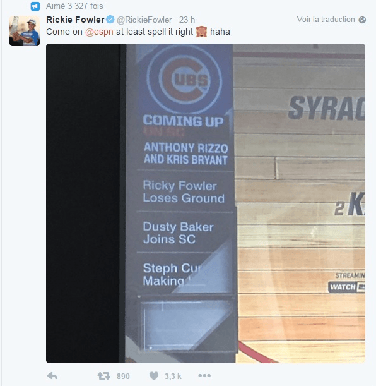Image resolution: width=376 pixels, height=386 pixels.
Task: Click the 890 retweet count
Action: 123,377
